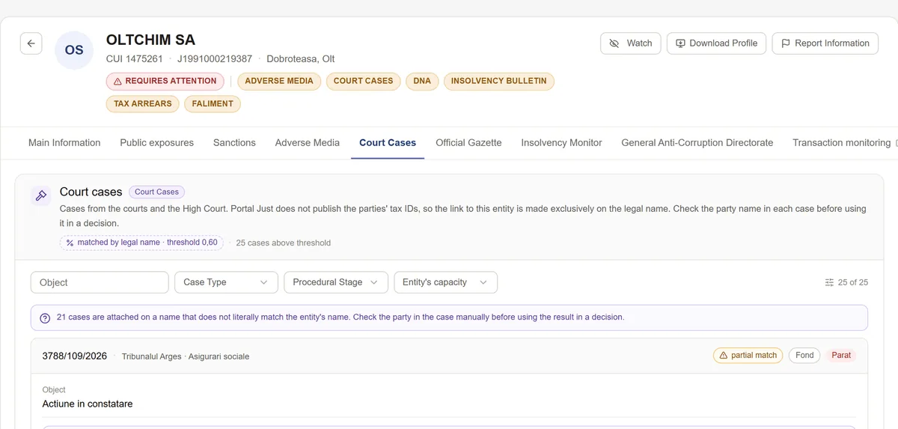Click the purple Court Cases label chip

tap(156, 192)
